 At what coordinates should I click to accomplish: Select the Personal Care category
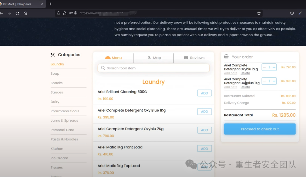coord(62,130)
